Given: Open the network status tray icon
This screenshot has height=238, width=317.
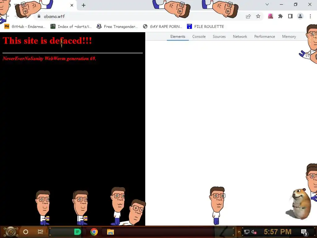Looking at the screenshot, I should coord(247,232).
